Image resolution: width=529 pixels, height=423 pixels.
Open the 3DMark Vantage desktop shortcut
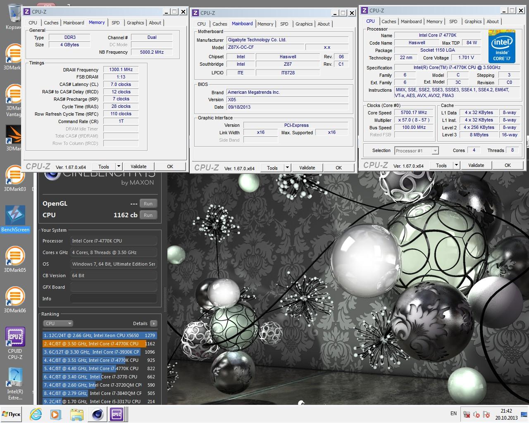pyautogui.click(x=14, y=101)
